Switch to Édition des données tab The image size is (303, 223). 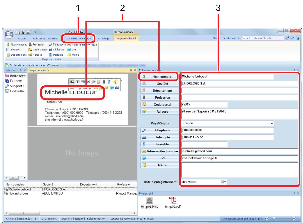45,38
